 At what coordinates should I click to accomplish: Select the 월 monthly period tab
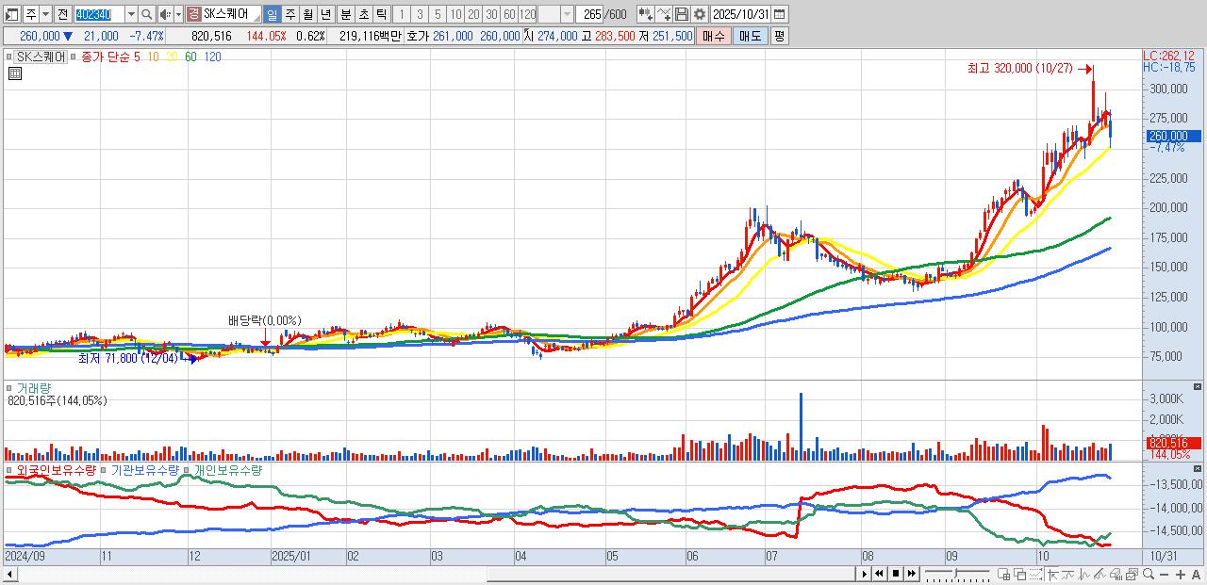pos(307,14)
